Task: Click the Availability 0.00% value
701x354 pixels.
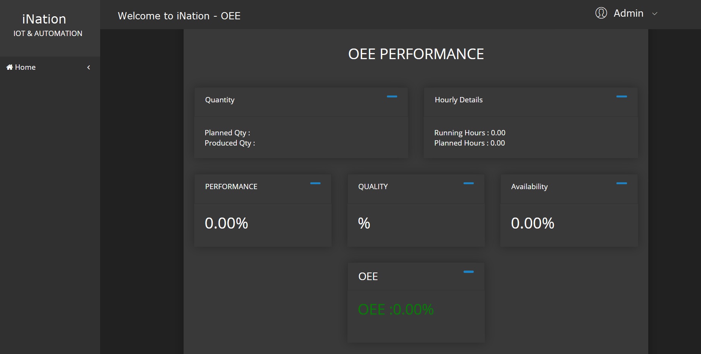Action: [533, 223]
